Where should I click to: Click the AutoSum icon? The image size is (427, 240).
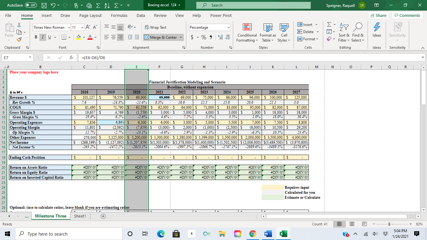coord(329,23)
